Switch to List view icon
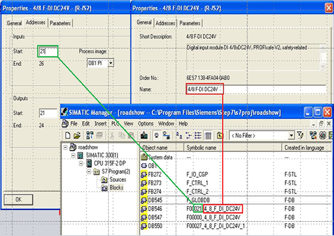 198,135
